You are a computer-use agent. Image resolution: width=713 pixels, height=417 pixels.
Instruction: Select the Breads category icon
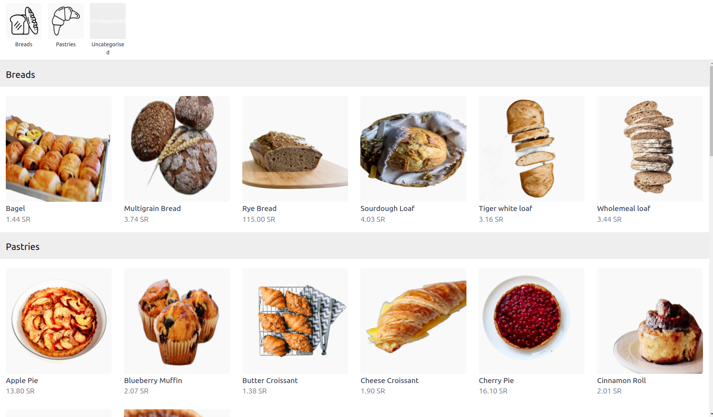24,21
